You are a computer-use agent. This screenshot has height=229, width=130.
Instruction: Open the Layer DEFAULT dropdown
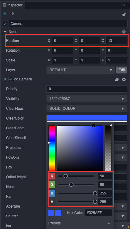81,70
